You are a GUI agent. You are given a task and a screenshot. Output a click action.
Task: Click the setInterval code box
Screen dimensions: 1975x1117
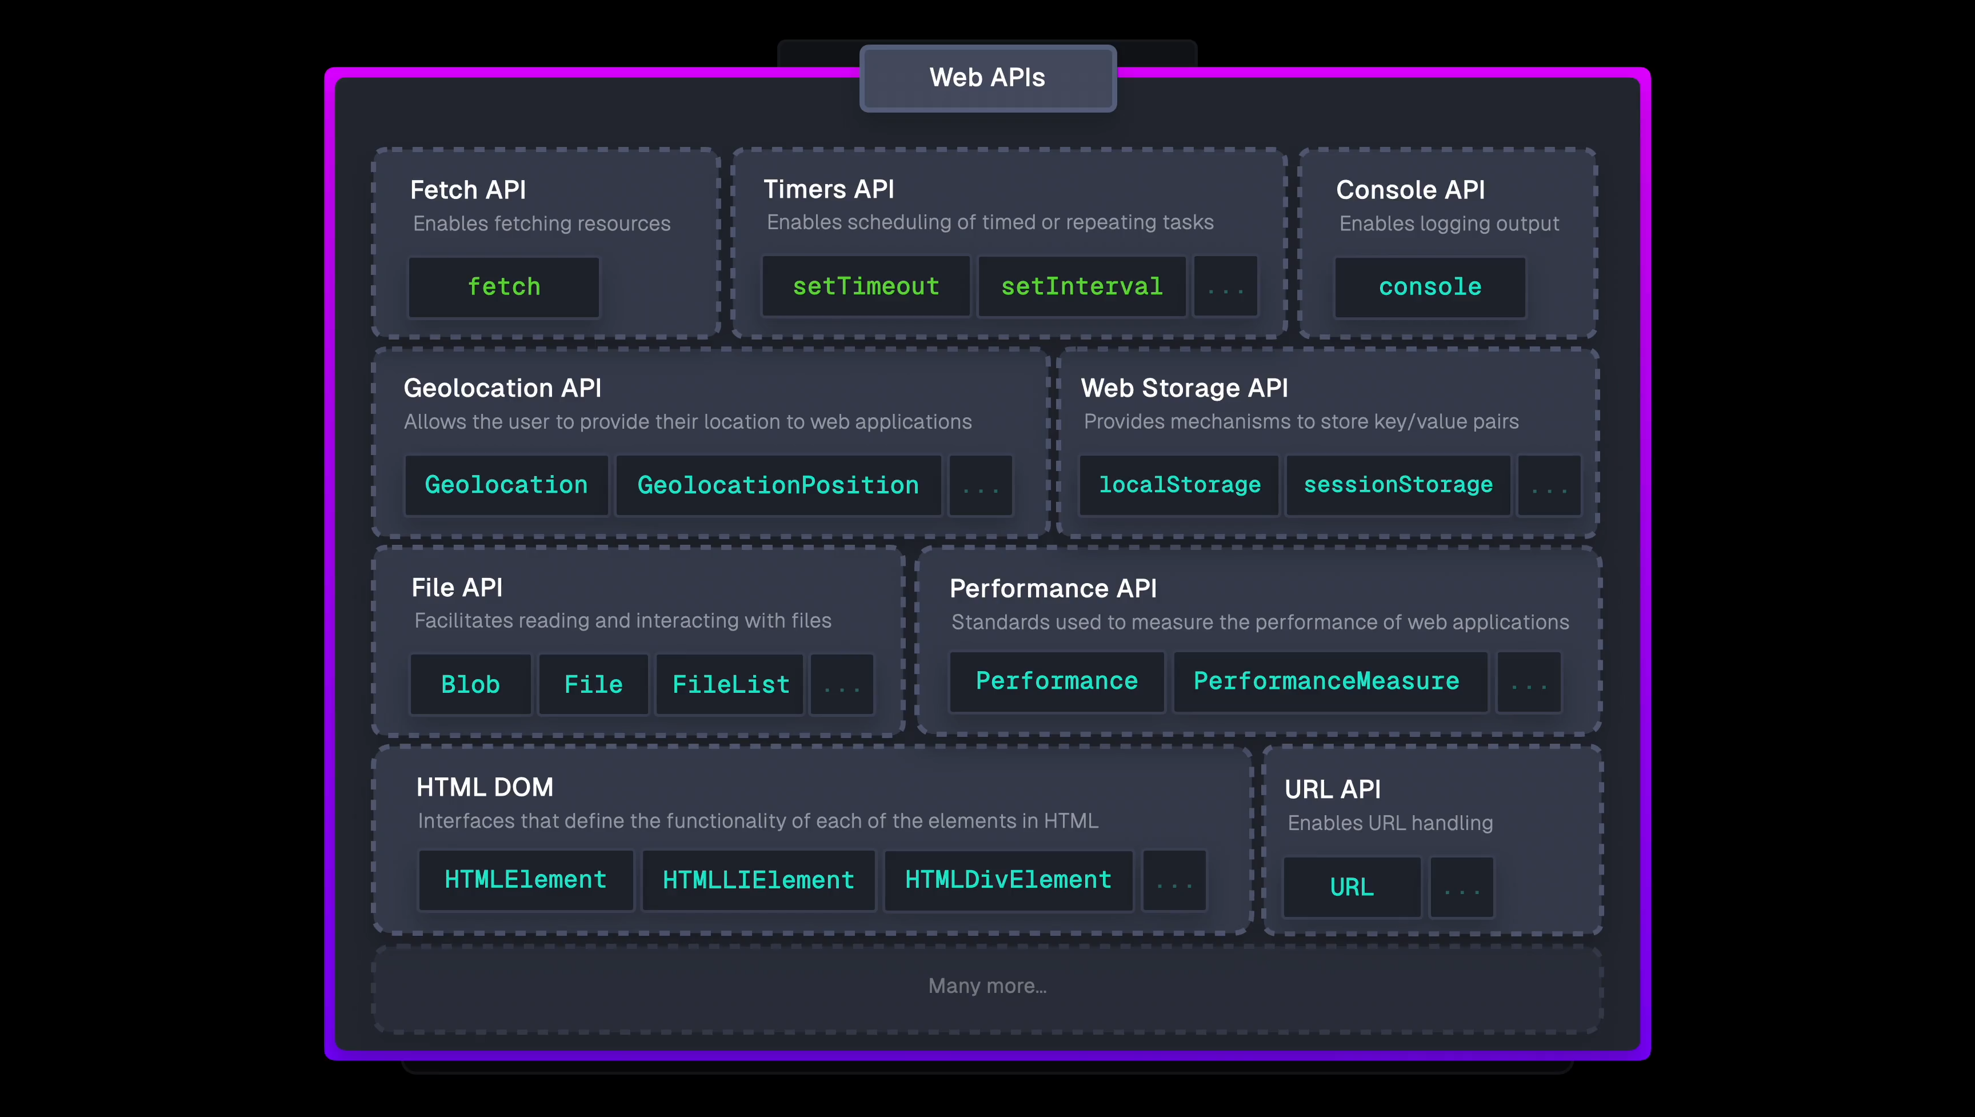1082,287
